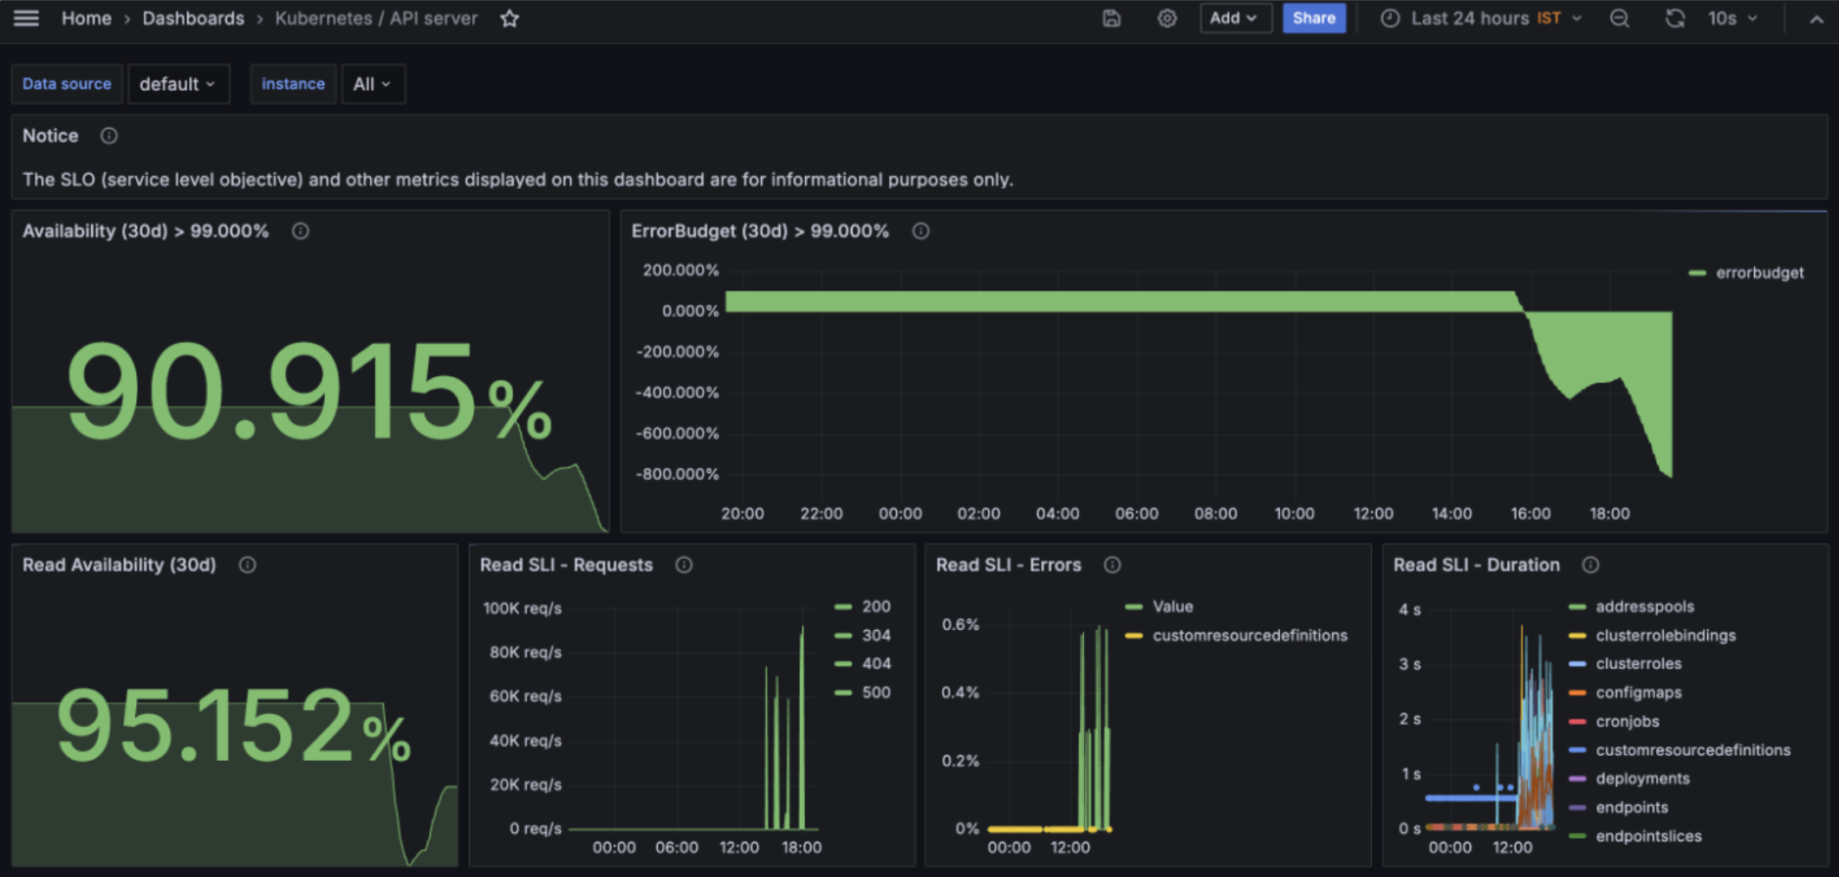The height and width of the screenshot is (877, 1839).
Task: Open Read SLI - Requests panel title menu
Action: 566,565
